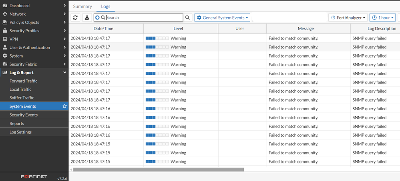Change the 1 hour time range

point(382,18)
